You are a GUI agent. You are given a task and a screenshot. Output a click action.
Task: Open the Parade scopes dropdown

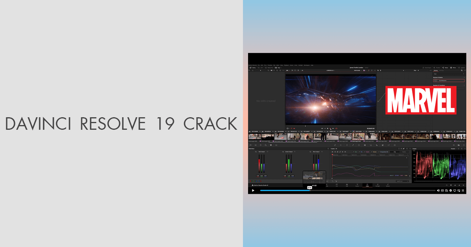pyautogui.click(x=453, y=149)
